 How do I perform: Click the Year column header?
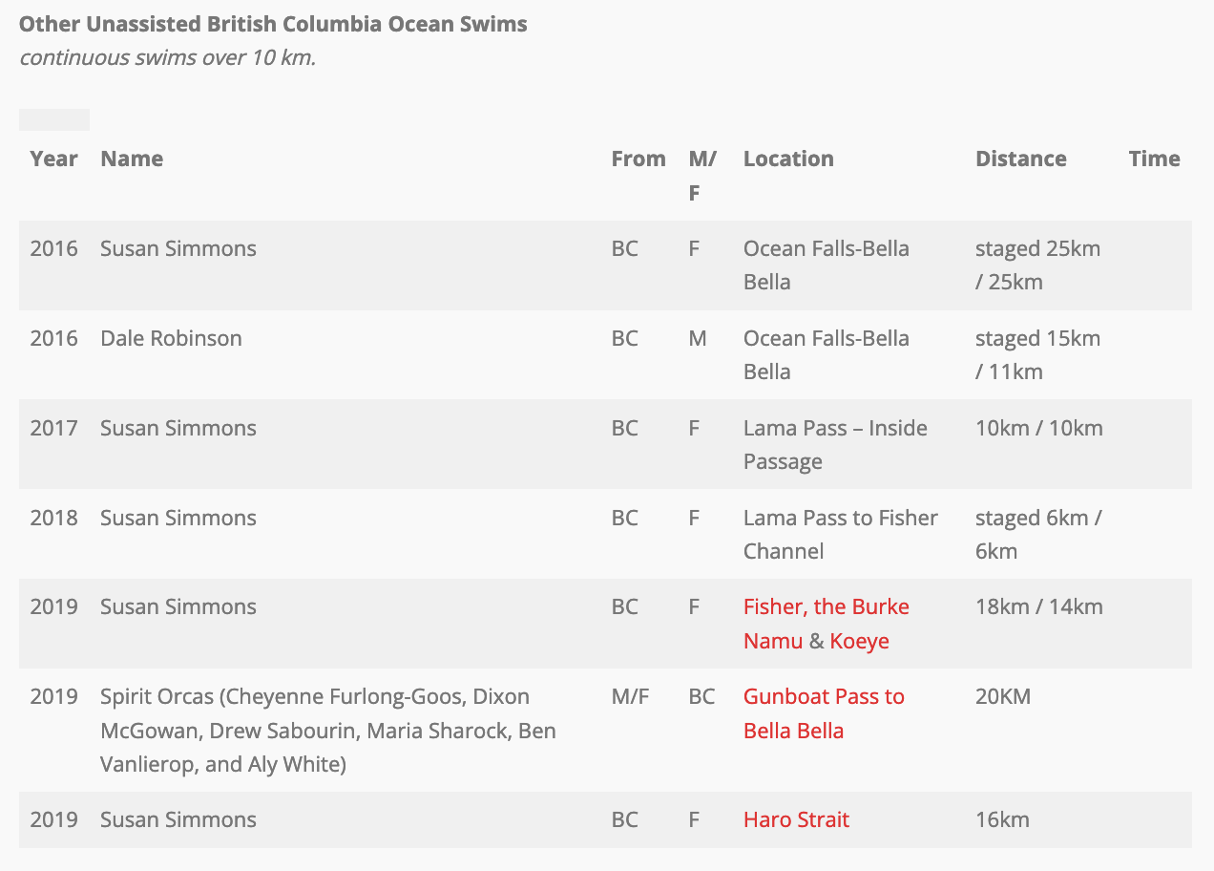[53, 159]
